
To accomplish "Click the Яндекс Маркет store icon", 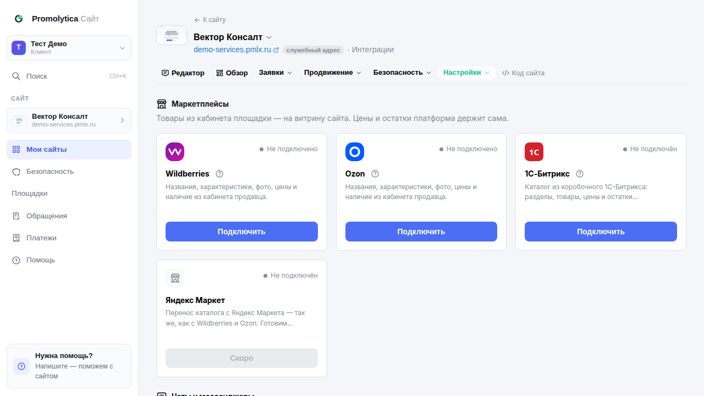I will point(175,278).
